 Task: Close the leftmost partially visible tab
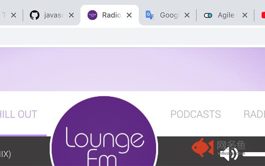pyautogui.click(x=13, y=15)
